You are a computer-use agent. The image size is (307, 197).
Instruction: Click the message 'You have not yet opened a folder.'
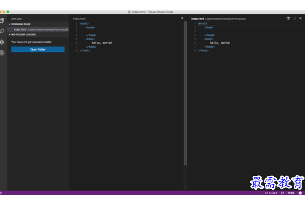[32, 42]
